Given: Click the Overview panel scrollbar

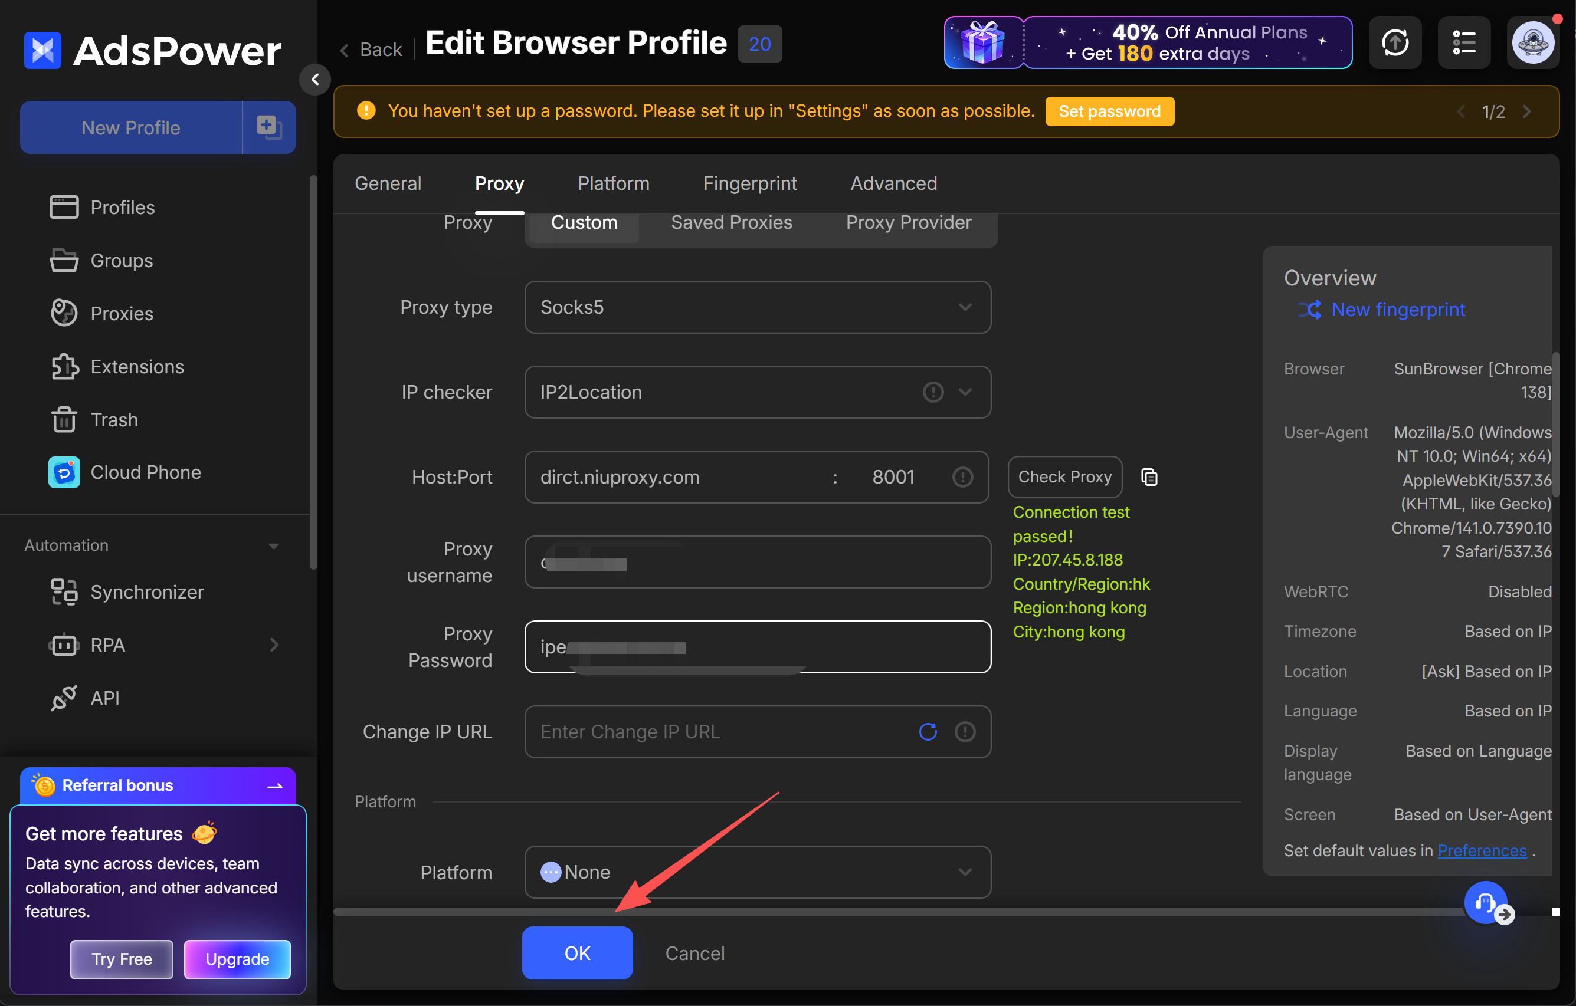Looking at the screenshot, I should pos(1556,425).
